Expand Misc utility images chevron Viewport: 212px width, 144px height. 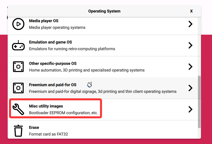[190, 109]
